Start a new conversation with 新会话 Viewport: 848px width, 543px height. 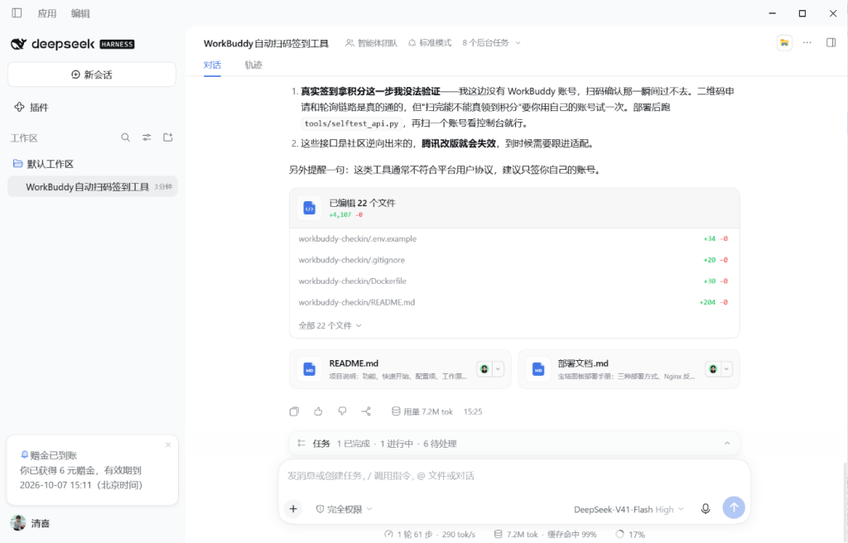(x=92, y=74)
